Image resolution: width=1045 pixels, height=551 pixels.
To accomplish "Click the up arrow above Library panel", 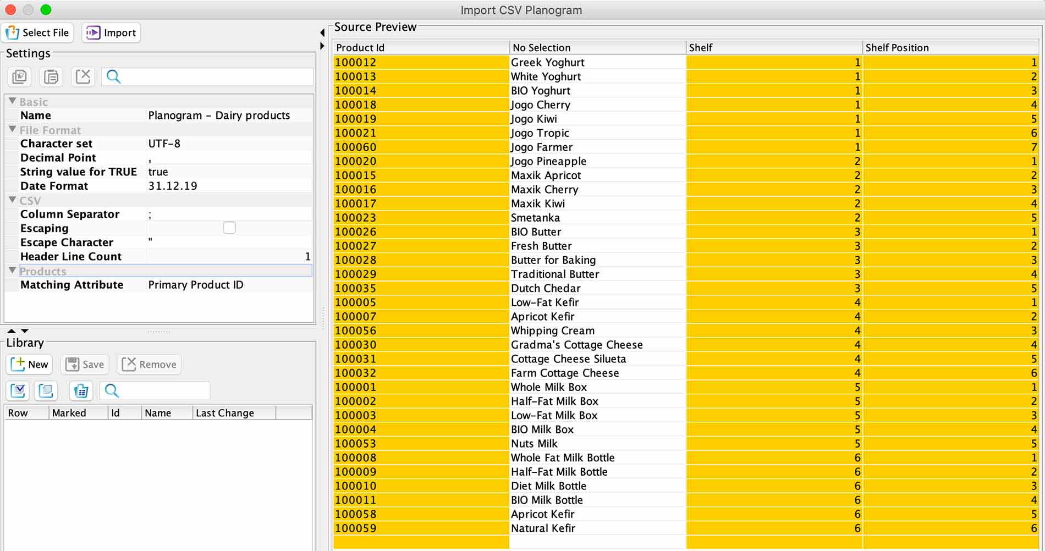I will (12, 331).
